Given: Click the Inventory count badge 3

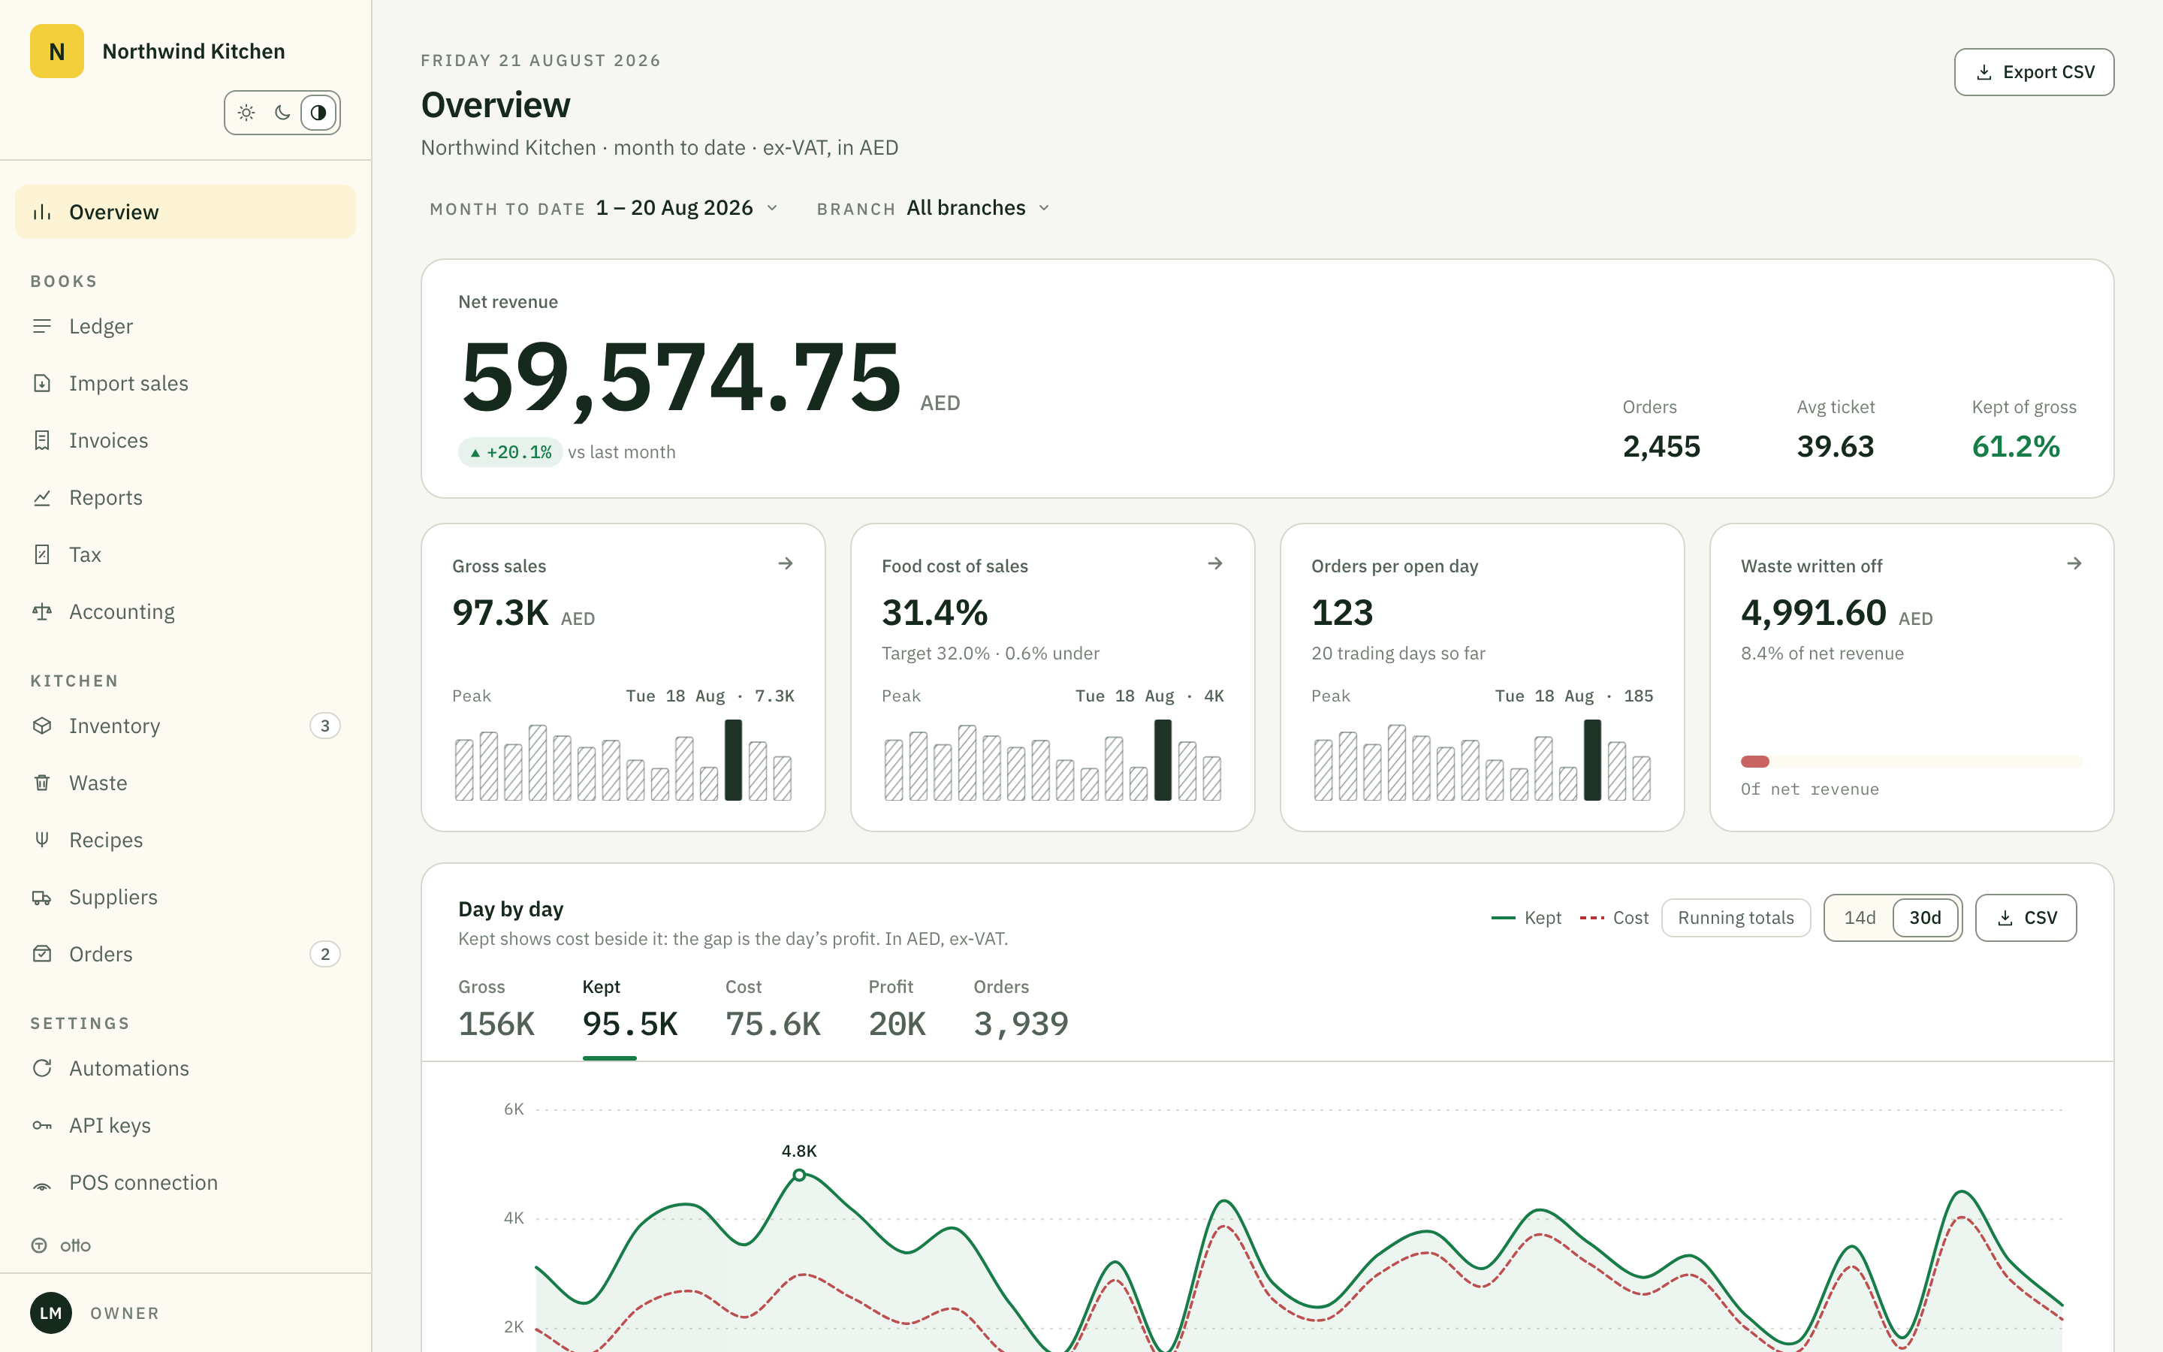Looking at the screenshot, I should [x=325, y=726].
